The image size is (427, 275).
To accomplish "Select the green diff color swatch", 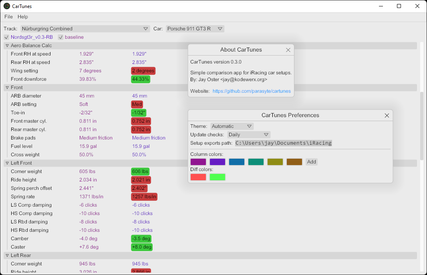I will pos(218,177).
